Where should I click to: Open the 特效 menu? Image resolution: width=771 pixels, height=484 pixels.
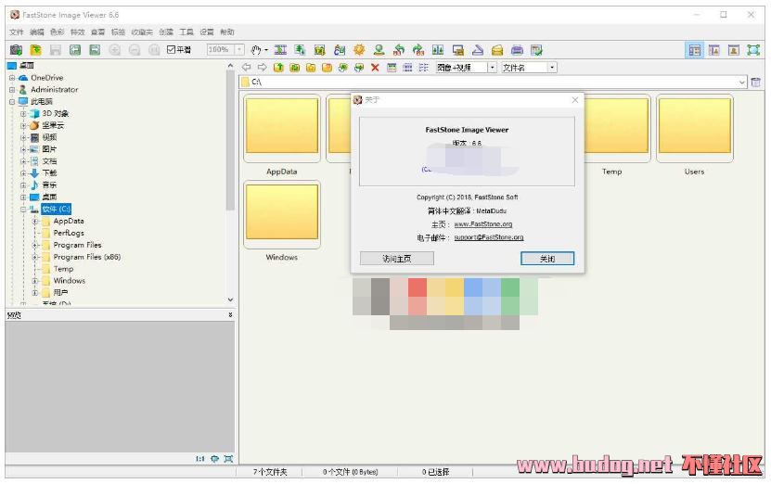click(77, 32)
